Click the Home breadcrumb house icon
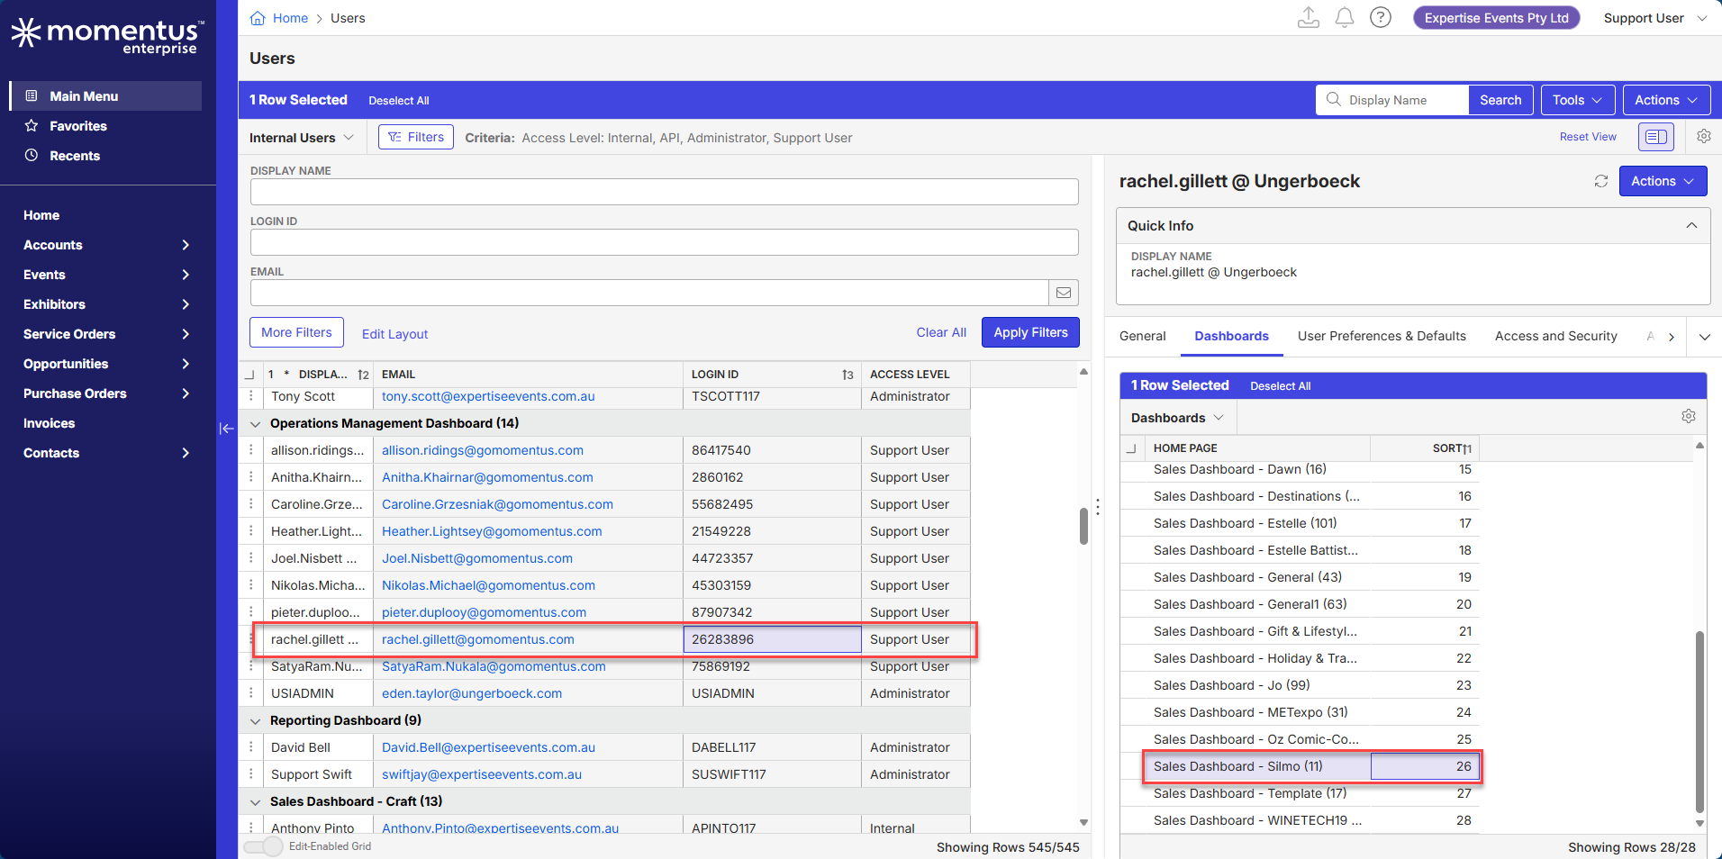Image resolution: width=1722 pixels, height=859 pixels. coord(258,18)
